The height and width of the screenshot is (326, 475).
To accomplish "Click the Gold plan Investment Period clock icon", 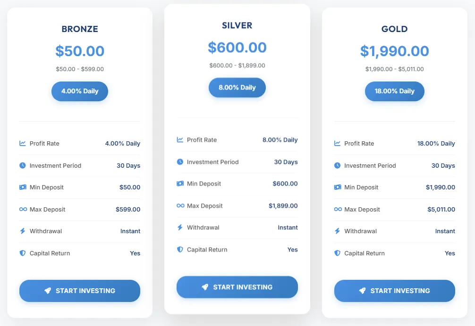I will pyautogui.click(x=337, y=165).
